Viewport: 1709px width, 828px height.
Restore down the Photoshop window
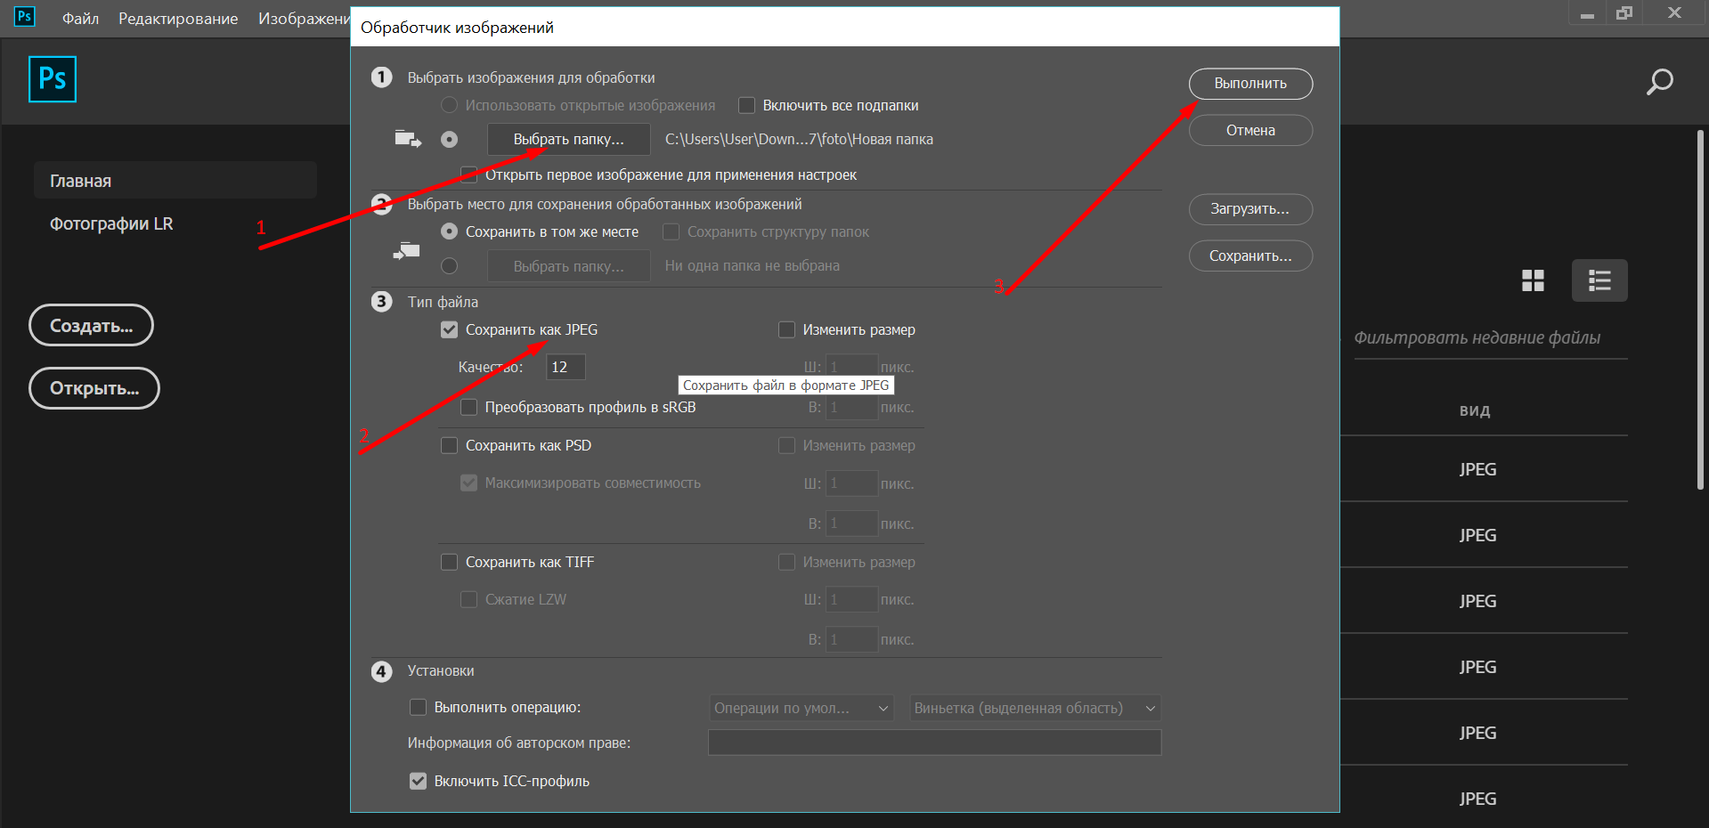[1624, 13]
